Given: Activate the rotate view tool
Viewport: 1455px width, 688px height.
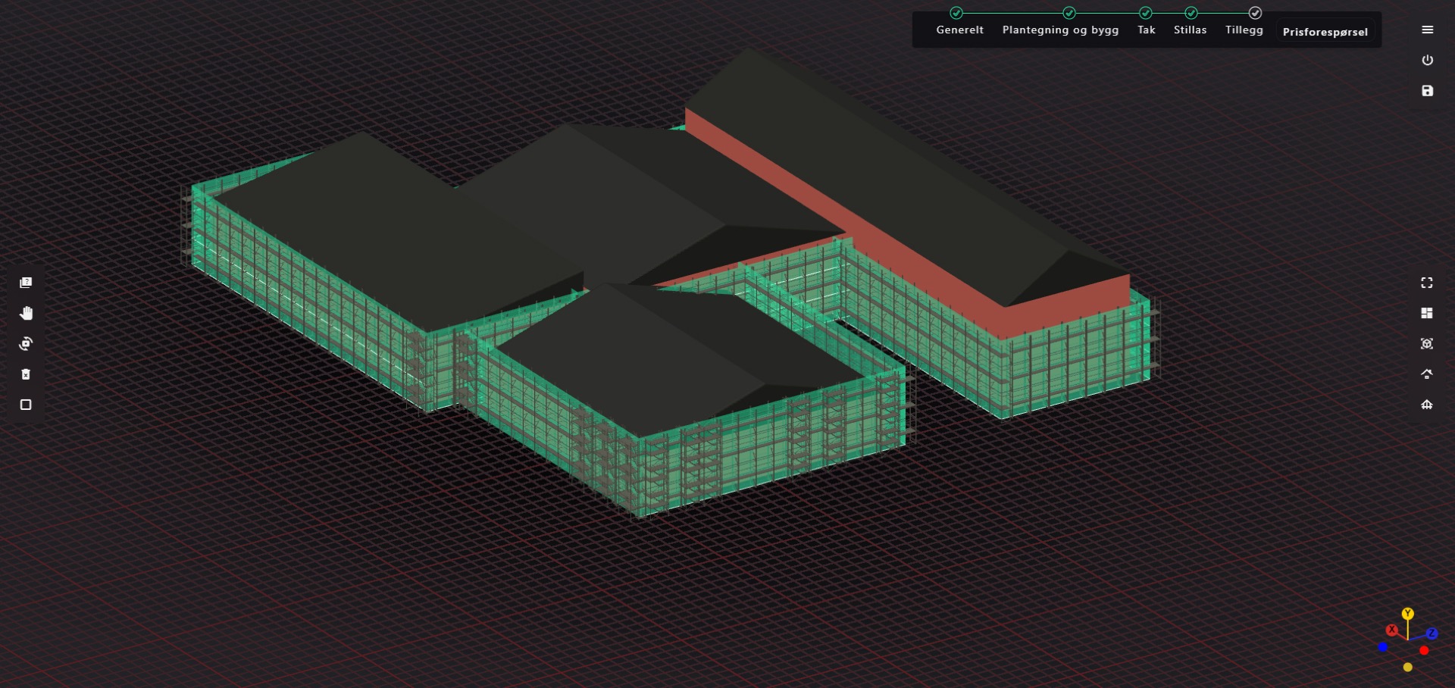Looking at the screenshot, I should (x=26, y=344).
